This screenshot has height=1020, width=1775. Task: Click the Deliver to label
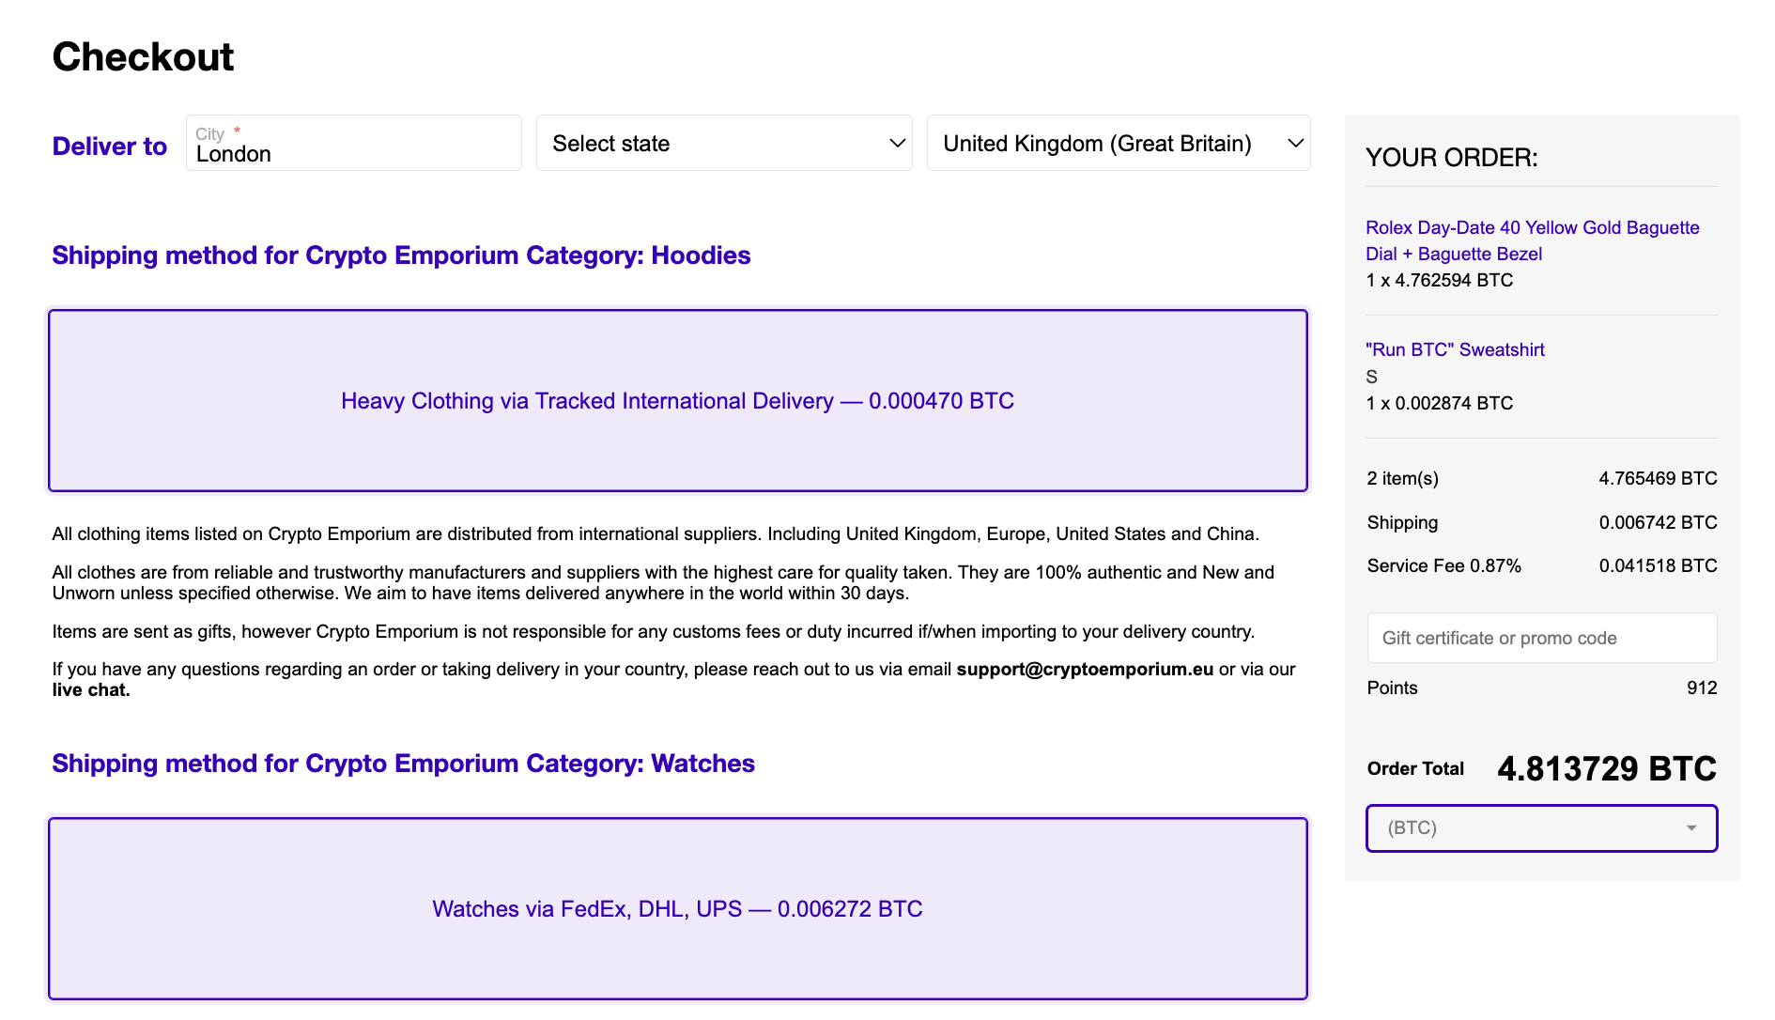tap(110, 147)
